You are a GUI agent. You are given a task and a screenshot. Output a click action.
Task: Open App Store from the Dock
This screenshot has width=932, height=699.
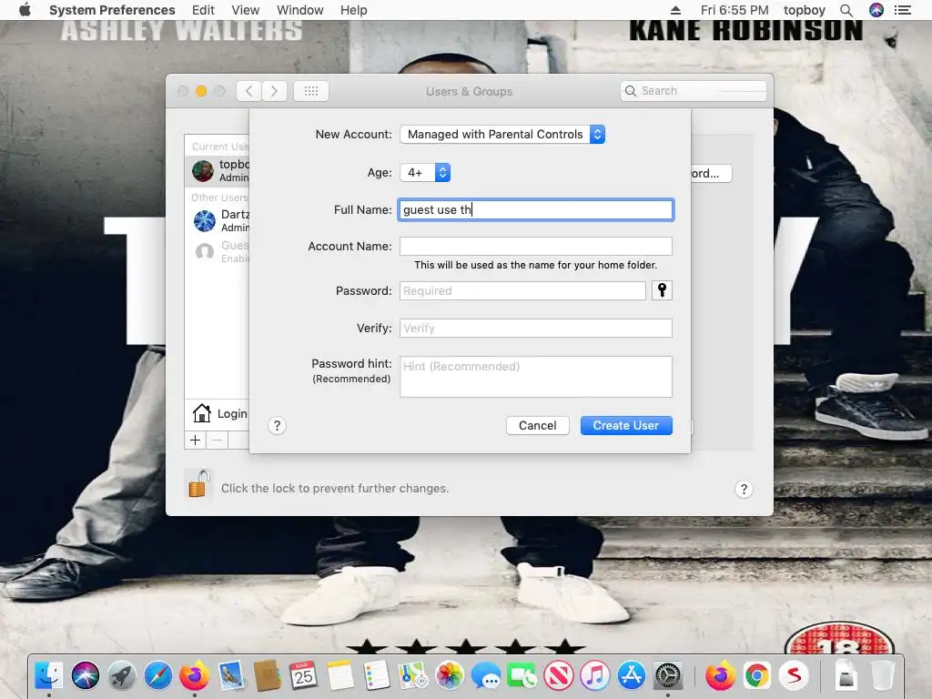click(x=632, y=676)
